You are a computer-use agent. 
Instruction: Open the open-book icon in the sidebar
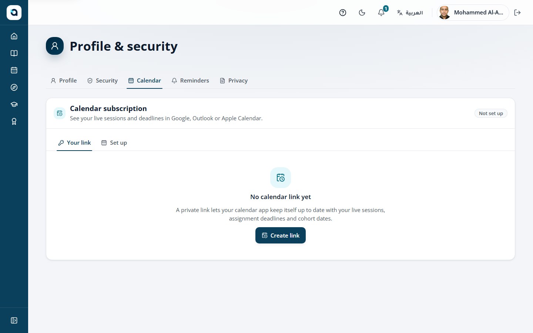[14, 53]
